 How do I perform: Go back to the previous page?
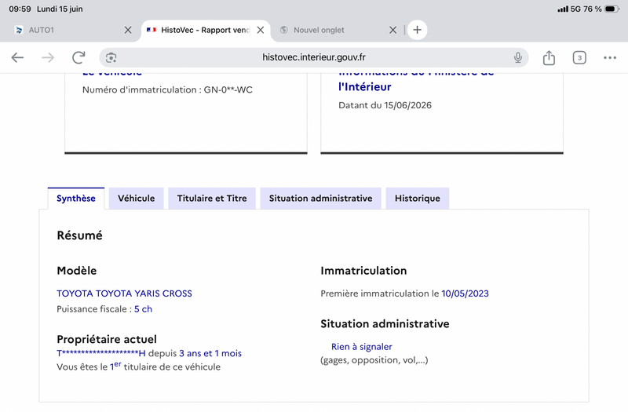pos(17,57)
